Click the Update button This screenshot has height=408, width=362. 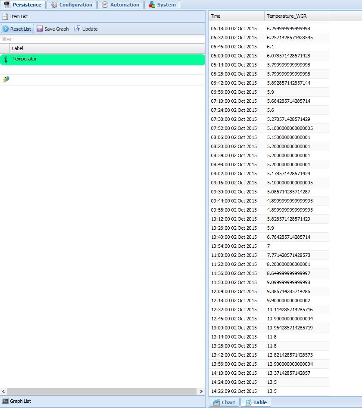(86, 29)
